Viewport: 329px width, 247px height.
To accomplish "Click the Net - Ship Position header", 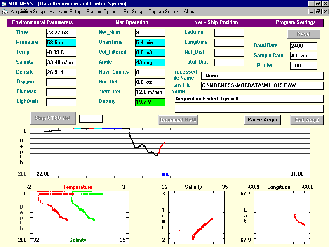I will (x=216, y=22).
